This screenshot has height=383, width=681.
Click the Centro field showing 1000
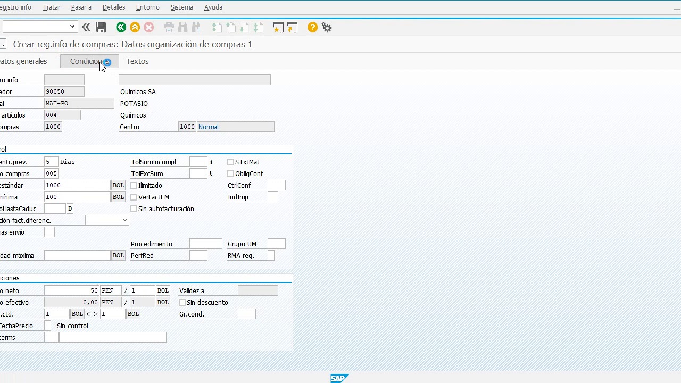pos(187,127)
